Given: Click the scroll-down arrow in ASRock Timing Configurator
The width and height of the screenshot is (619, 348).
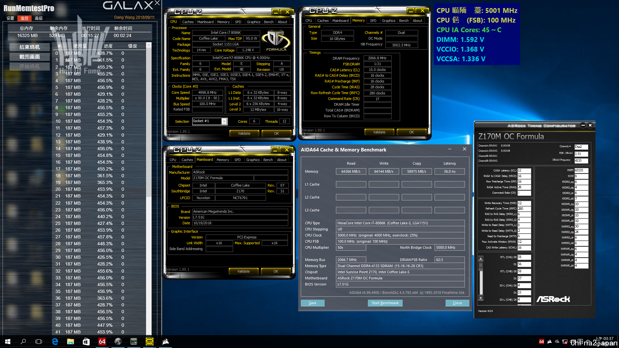Looking at the screenshot, I should click(x=481, y=298).
